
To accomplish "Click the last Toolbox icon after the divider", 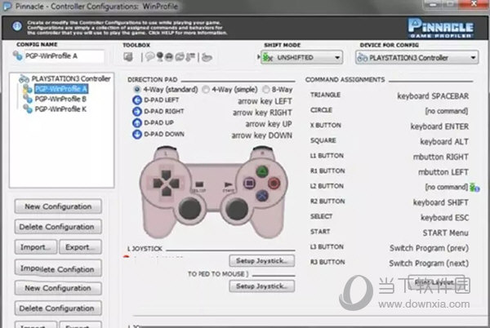I will point(207,57).
